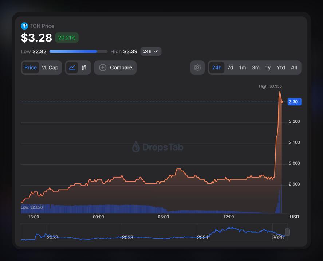Select the 7d timeframe tab
This screenshot has height=261, width=323.
[230, 67]
